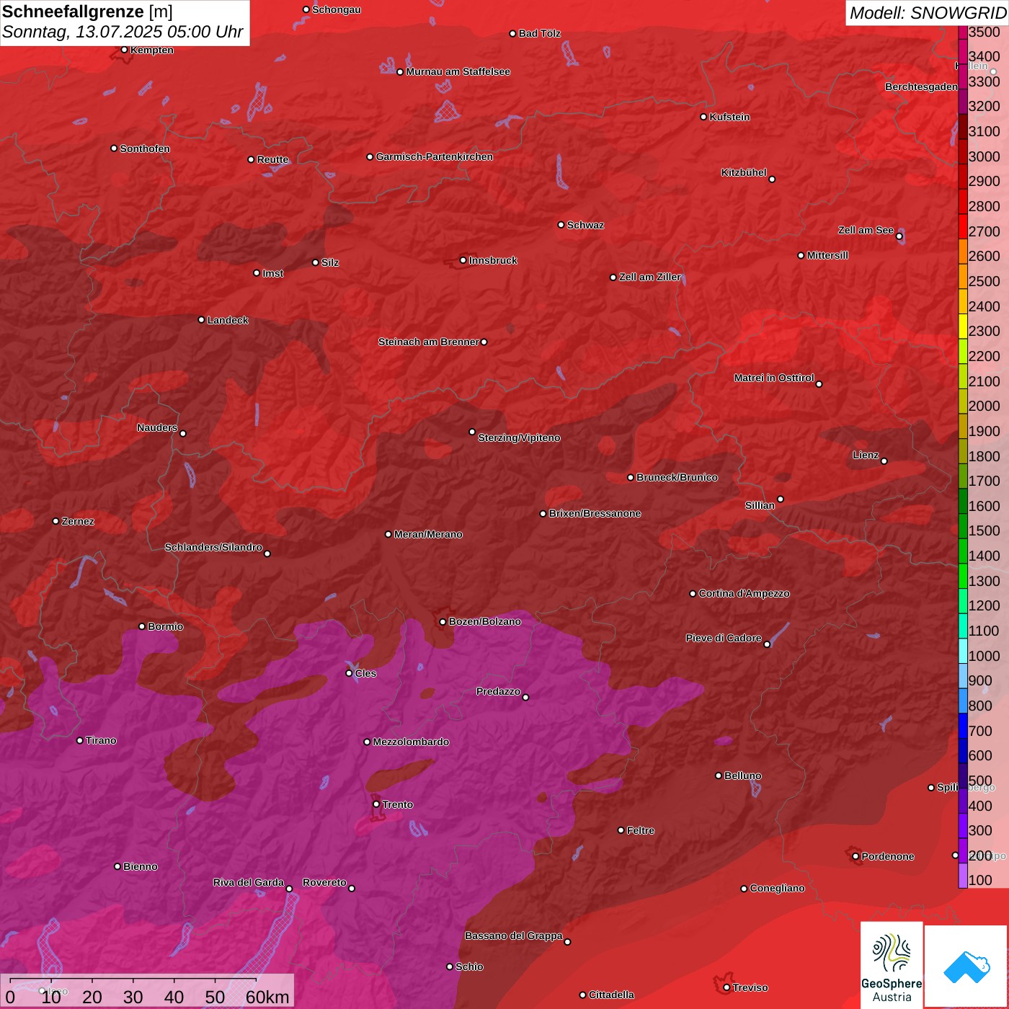
Task: Click the 'Modell: SNOWGRID' label
Action: point(928,13)
